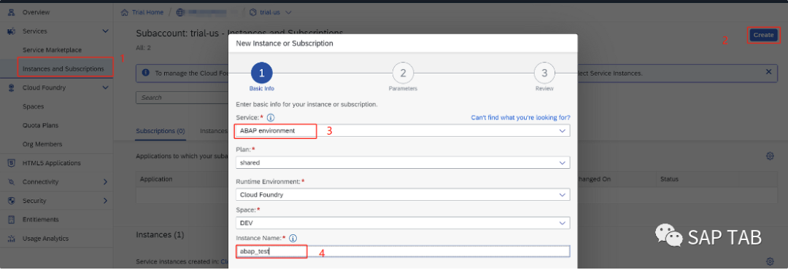Expand the Runtime Environment Cloud Foundry dropdown
This screenshot has width=788, height=270.
tap(403, 194)
